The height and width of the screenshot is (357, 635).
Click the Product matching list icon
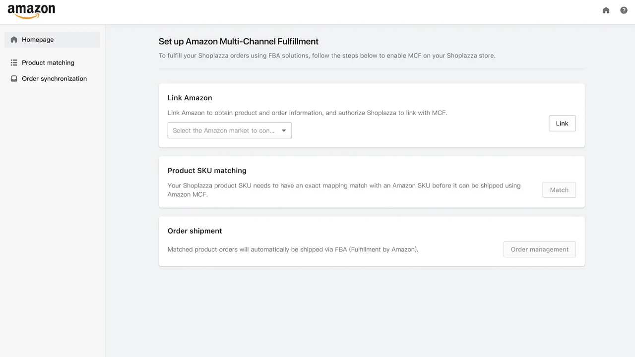tap(14, 62)
